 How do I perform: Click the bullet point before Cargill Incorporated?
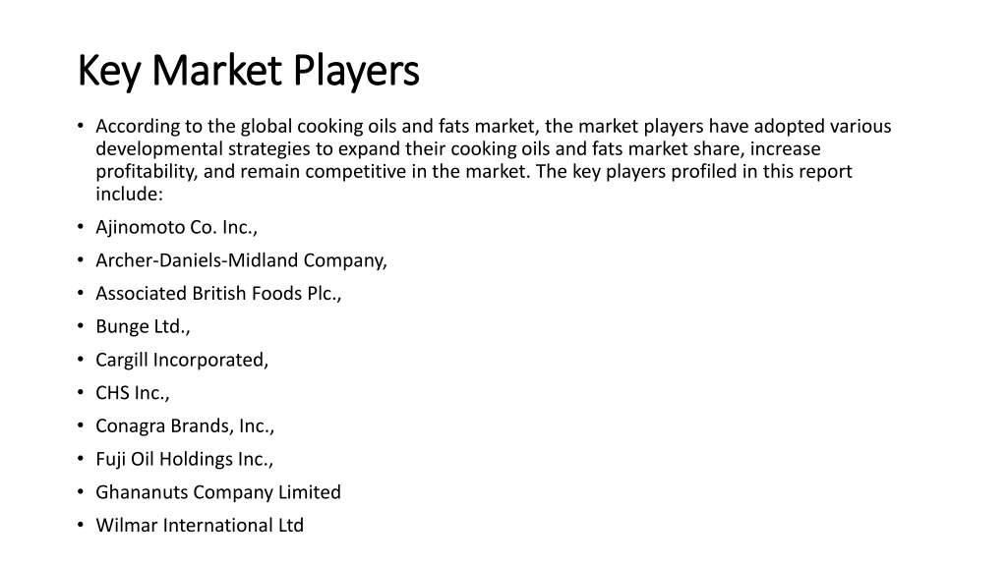81,360
